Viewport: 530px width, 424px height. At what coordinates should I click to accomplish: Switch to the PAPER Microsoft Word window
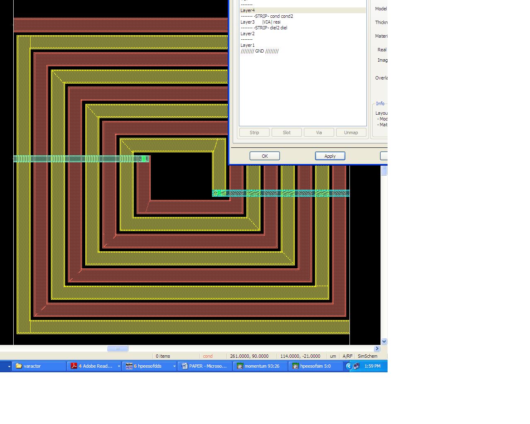tap(205, 366)
